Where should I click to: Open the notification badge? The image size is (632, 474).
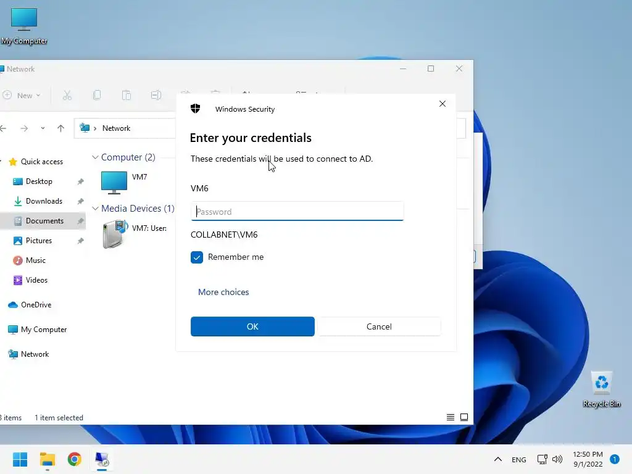click(x=614, y=459)
